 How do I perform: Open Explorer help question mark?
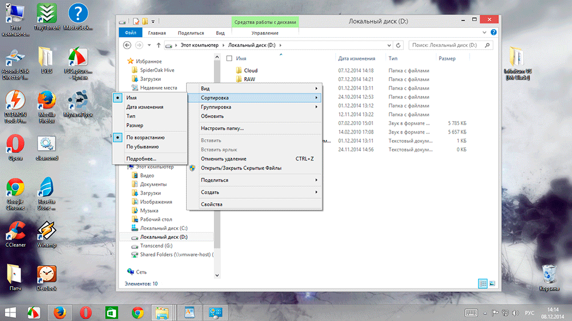point(494,33)
